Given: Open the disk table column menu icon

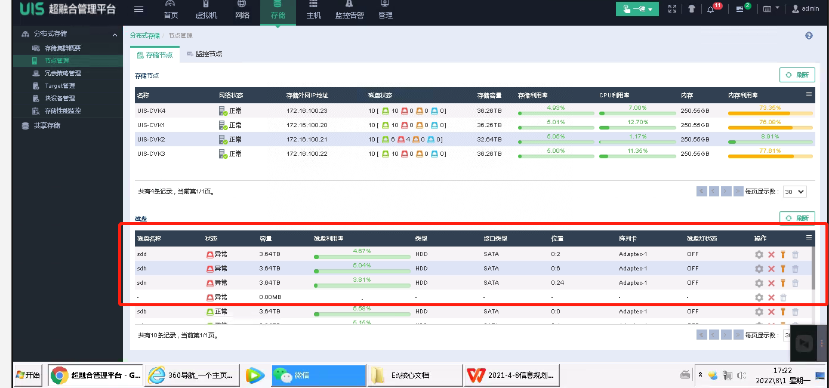Looking at the screenshot, I should (x=809, y=237).
